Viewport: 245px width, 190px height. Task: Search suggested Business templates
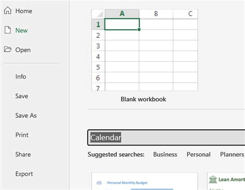click(x=165, y=154)
